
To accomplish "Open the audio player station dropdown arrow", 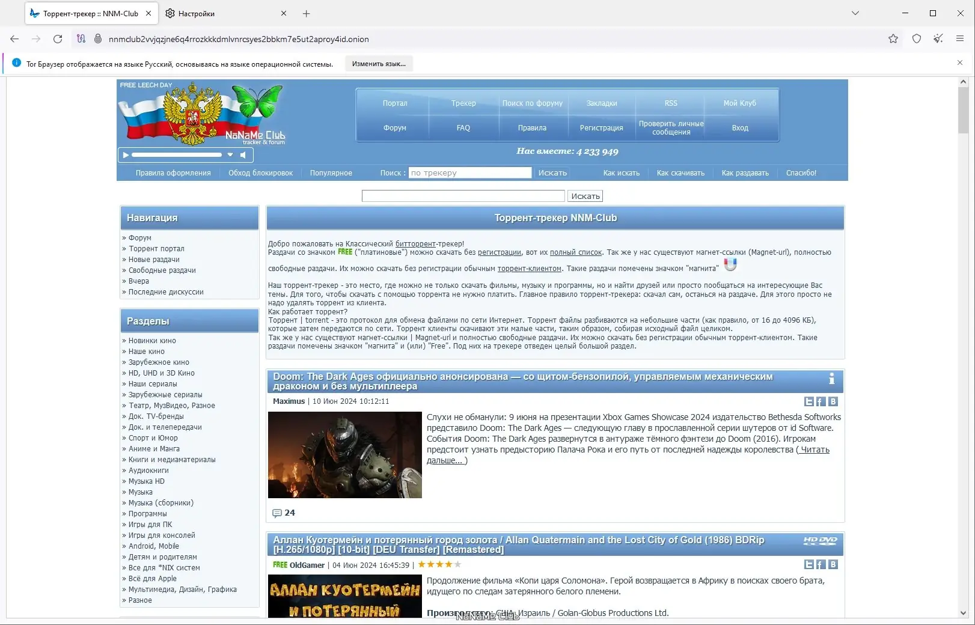I will 230,155.
